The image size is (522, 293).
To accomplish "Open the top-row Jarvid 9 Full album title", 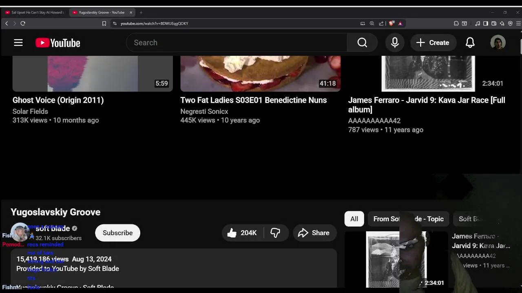I will click(427, 105).
